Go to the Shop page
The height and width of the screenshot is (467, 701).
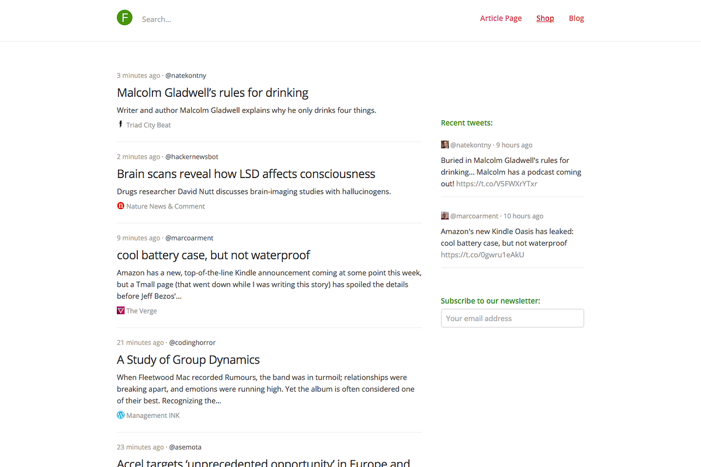pos(545,18)
